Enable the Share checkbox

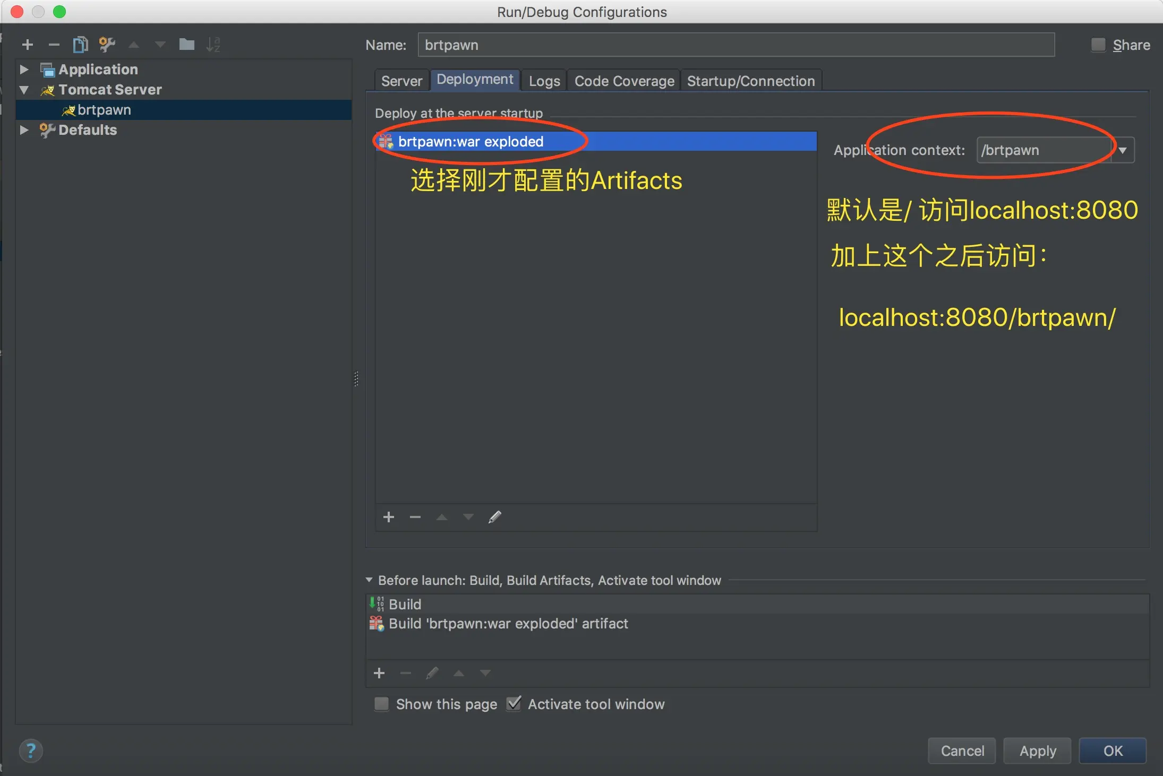point(1098,45)
